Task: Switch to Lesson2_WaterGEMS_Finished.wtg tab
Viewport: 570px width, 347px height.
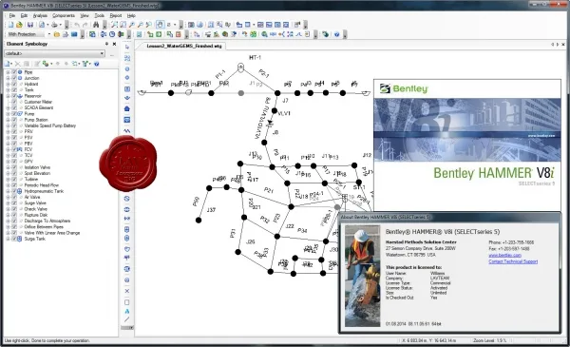Action: pyautogui.click(x=184, y=46)
